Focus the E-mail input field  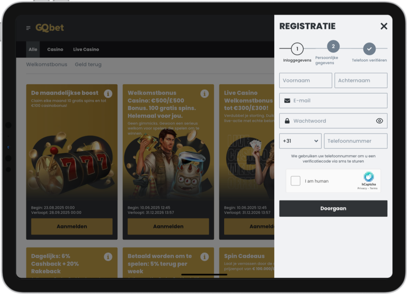coord(338,101)
